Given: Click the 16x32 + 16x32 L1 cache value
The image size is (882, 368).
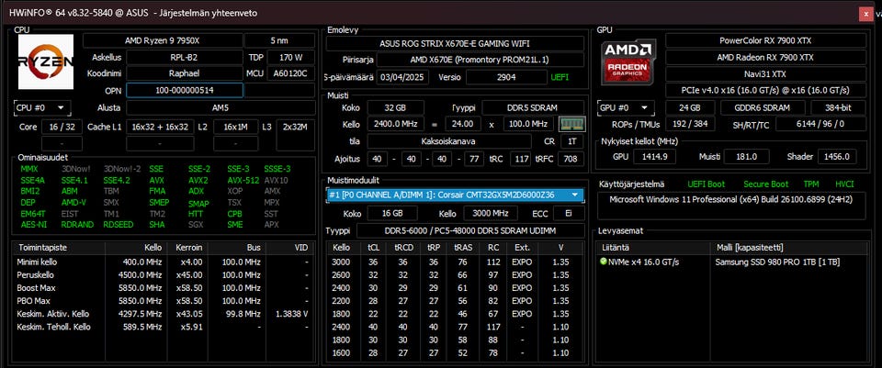Looking at the screenshot, I should tap(160, 127).
